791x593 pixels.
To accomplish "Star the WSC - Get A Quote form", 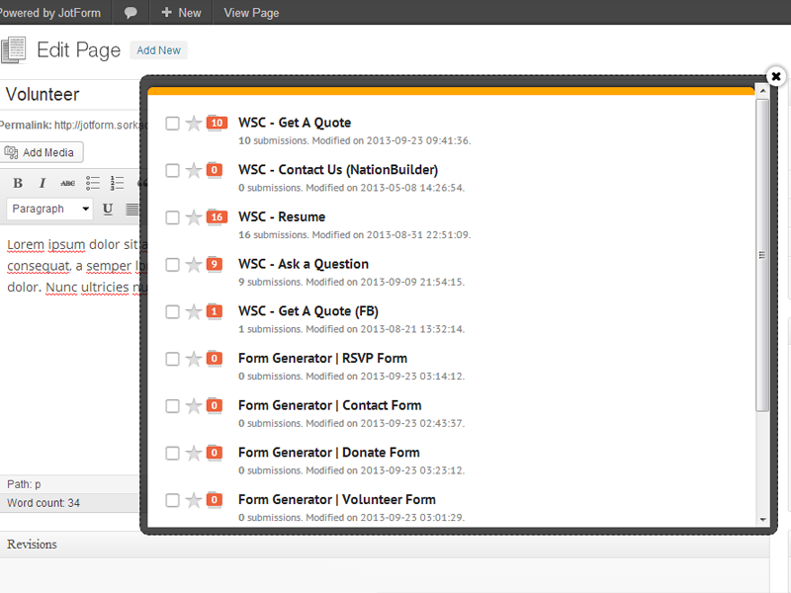I will tap(194, 124).
